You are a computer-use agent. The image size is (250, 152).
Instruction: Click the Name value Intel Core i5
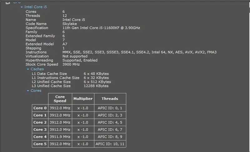74,20
